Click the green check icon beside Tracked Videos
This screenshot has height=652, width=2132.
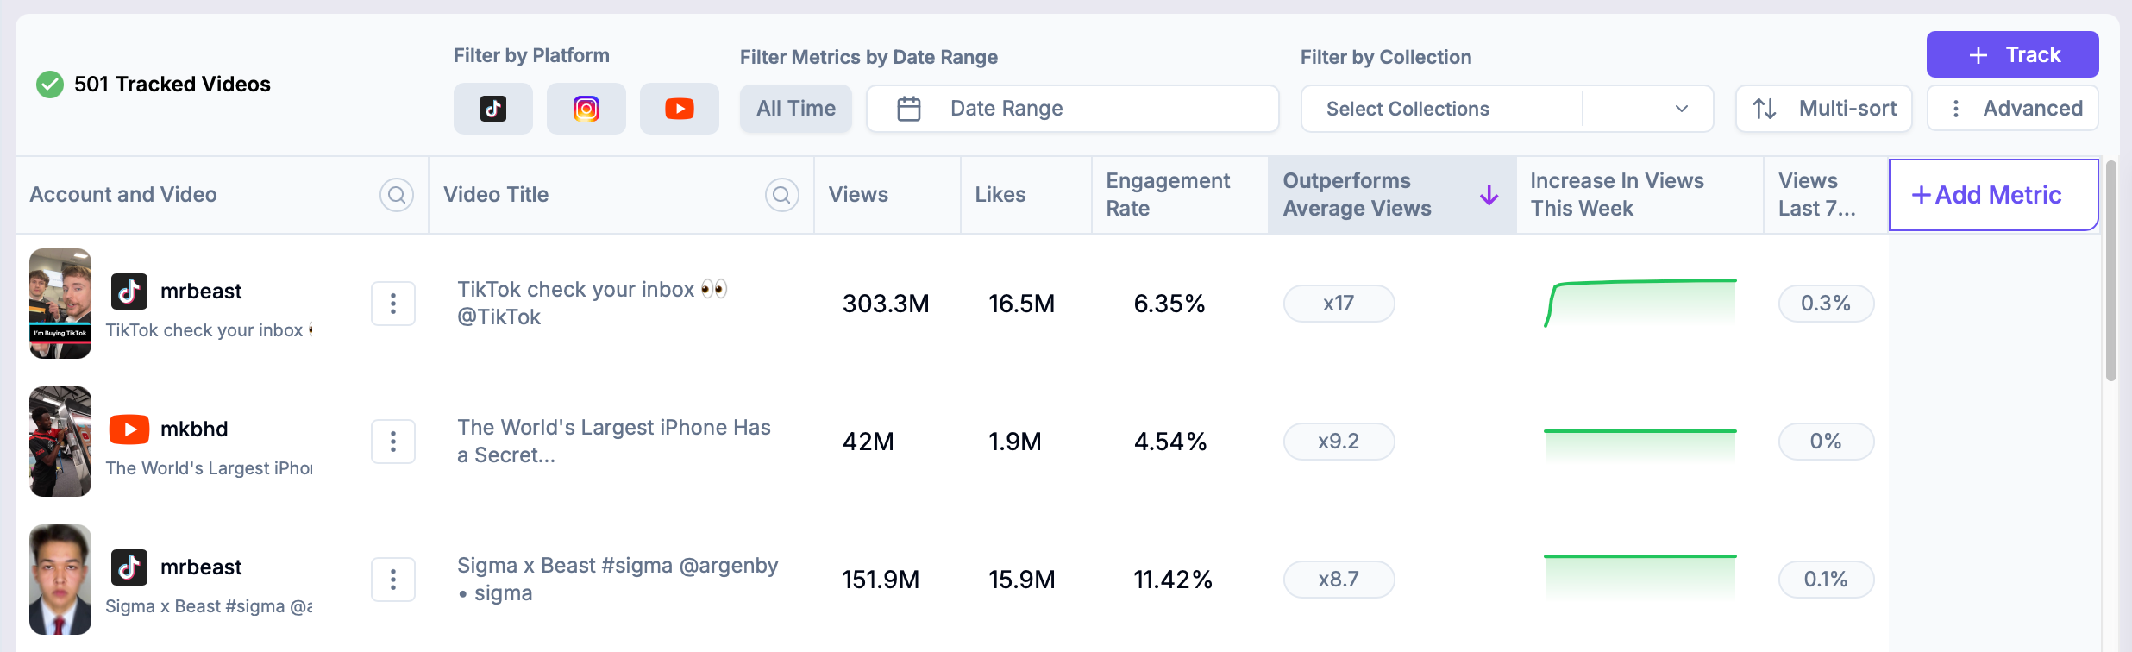[50, 85]
